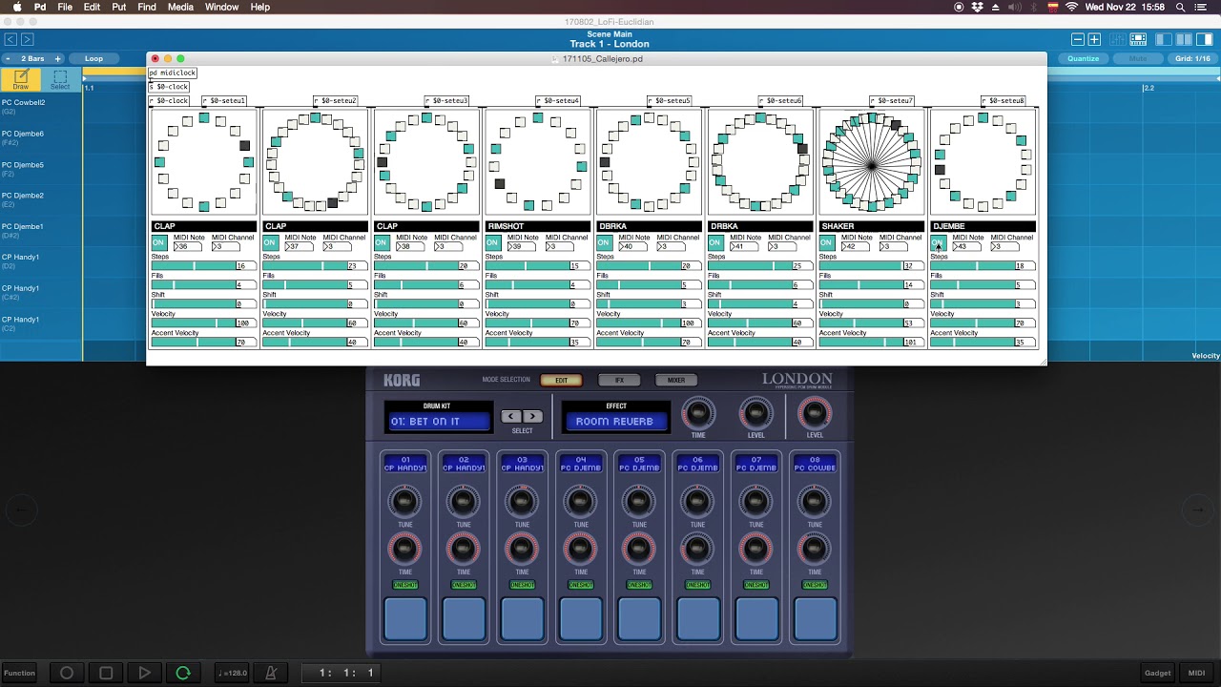Screen dimensions: 1221x687
Task: Open the Dropbox menu bar icon
Action: coord(978,7)
